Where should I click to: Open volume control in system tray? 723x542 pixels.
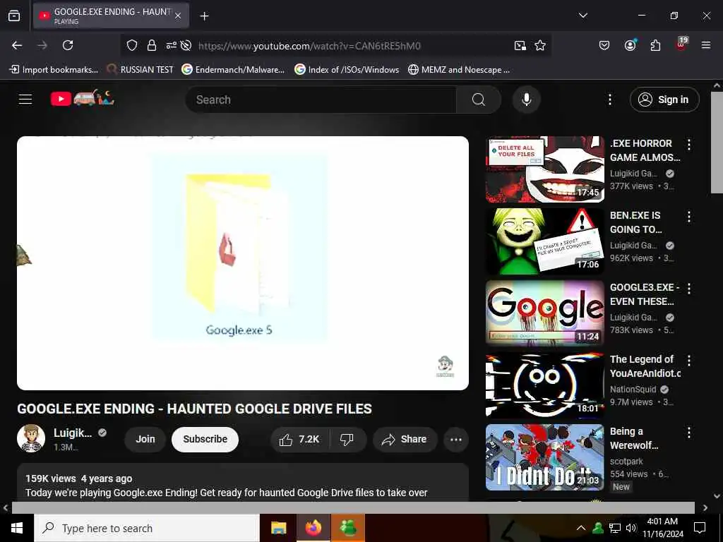[x=631, y=528]
